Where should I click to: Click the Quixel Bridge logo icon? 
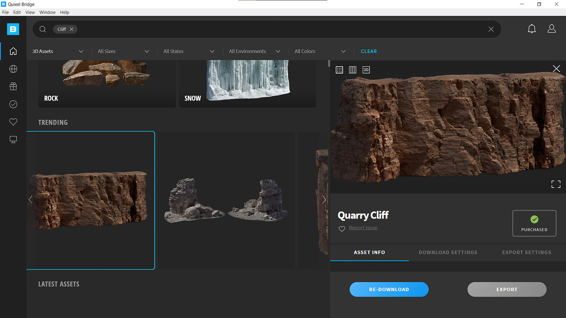click(13, 29)
